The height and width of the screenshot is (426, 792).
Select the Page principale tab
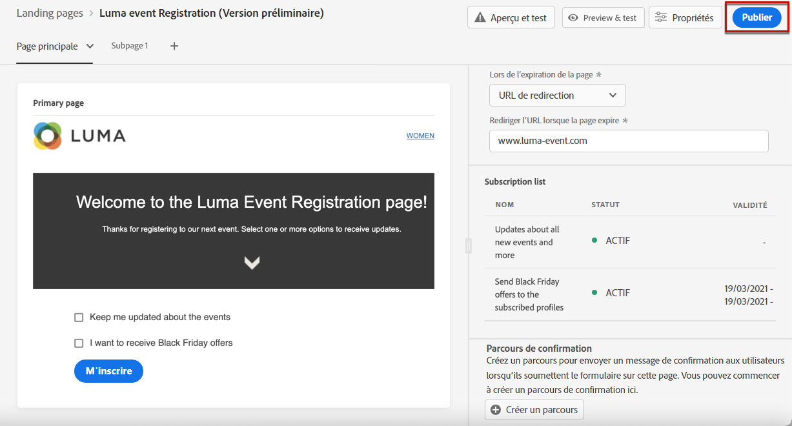click(47, 46)
